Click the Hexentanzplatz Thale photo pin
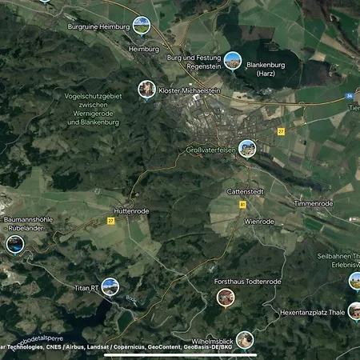 pos(354,312)
